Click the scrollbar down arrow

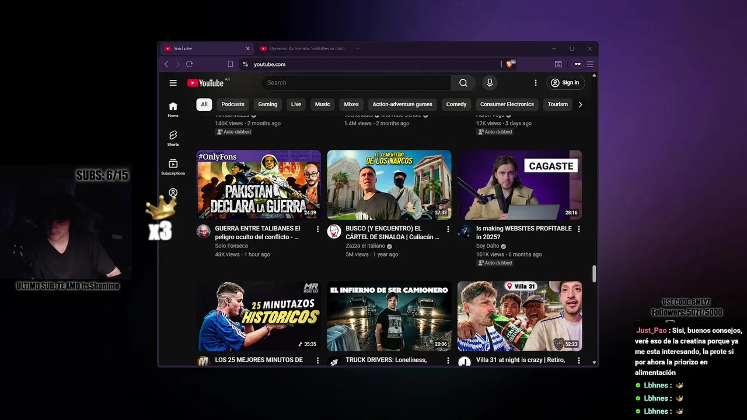pos(594,363)
